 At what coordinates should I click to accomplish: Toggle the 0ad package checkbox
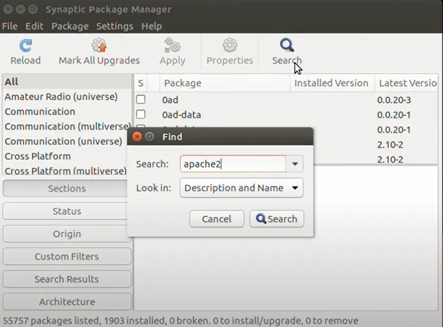(141, 99)
